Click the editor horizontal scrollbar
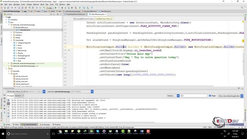The image size is (247, 139). coord(143,86)
